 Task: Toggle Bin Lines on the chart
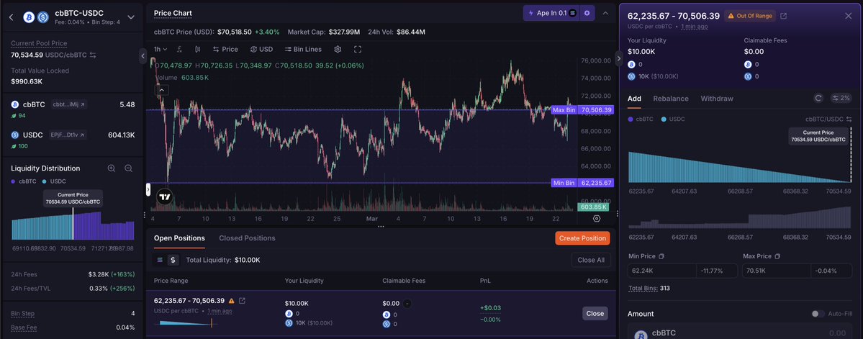303,50
